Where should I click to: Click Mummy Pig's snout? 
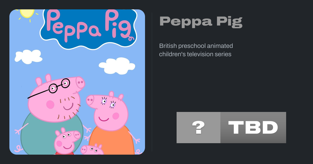point(90,100)
